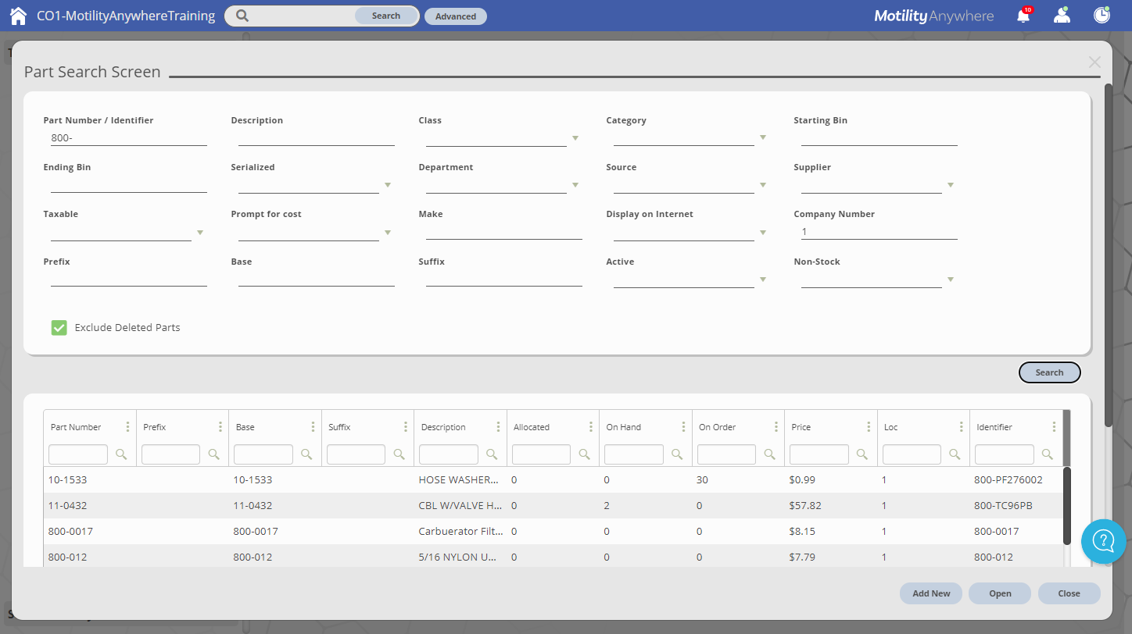
Task: Click the Close button at bottom
Action: click(x=1069, y=593)
